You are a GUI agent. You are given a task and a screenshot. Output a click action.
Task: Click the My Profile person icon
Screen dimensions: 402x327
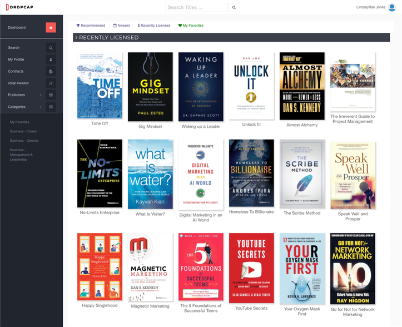click(x=51, y=60)
